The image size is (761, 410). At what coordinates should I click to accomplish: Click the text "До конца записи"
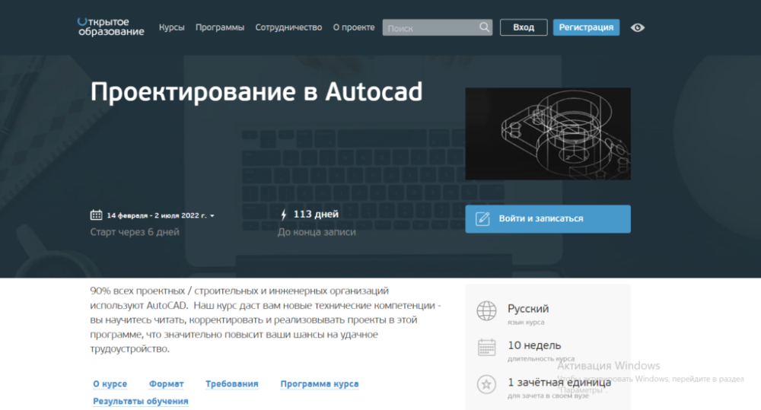point(317,232)
